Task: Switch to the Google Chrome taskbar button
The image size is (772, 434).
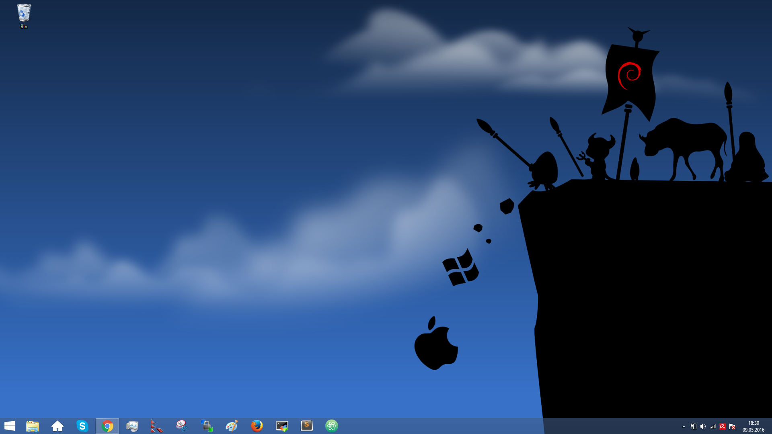Action: (x=107, y=426)
